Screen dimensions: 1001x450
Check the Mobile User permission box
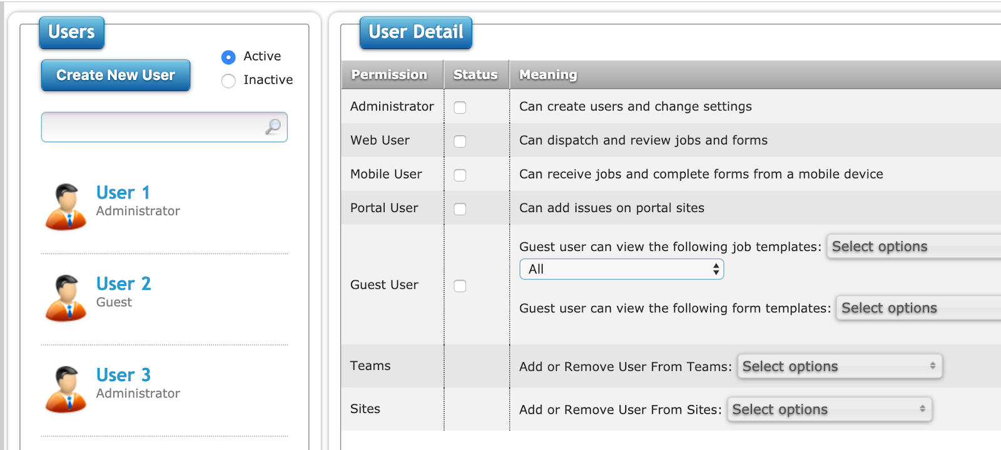click(x=460, y=175)
